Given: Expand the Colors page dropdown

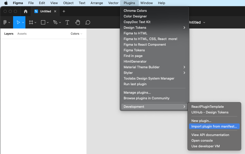Looking at the screenshot, I should [x=76, y=34].
